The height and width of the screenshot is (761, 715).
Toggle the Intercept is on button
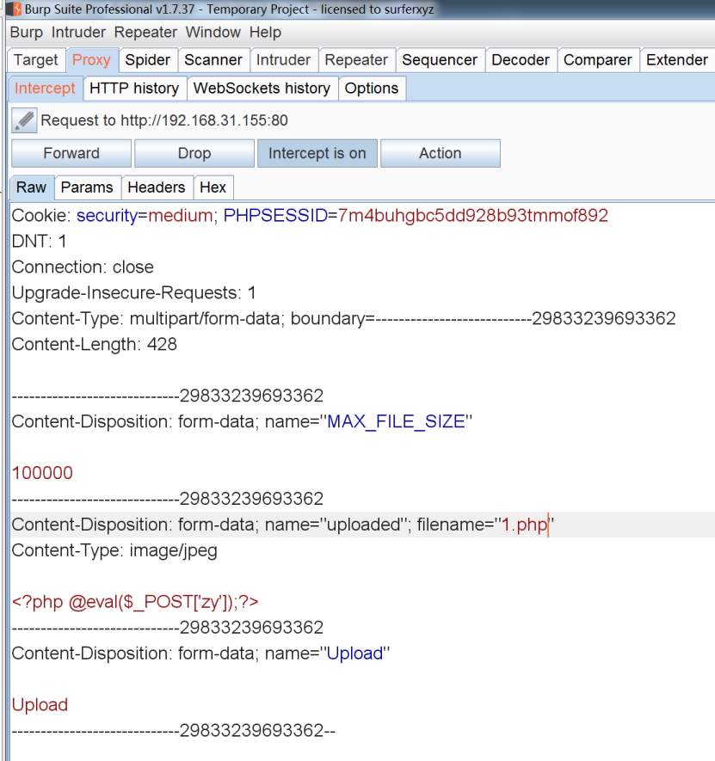317,153
